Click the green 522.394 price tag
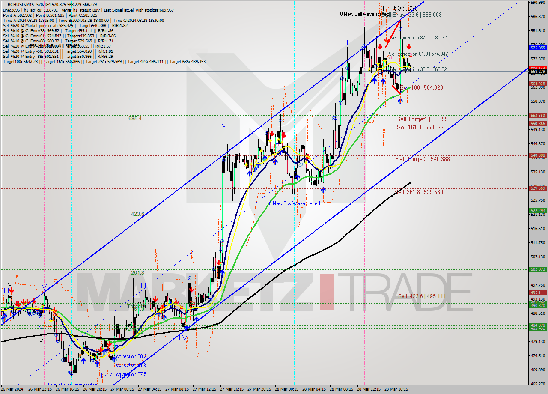Screen dimensions: 548x394 point(538,210)
